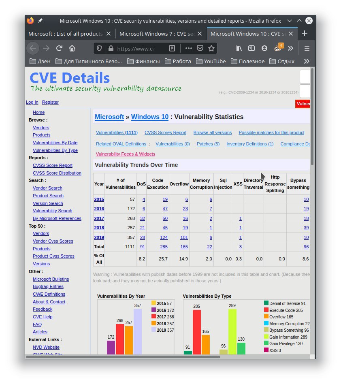Open the Дзен bookmarks folder

(x=40, y=61)
